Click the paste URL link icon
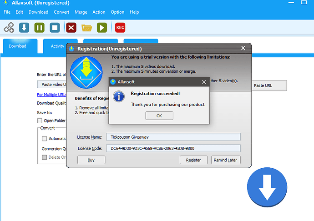Viewport: 314px width, 221px height. (9, 28)
